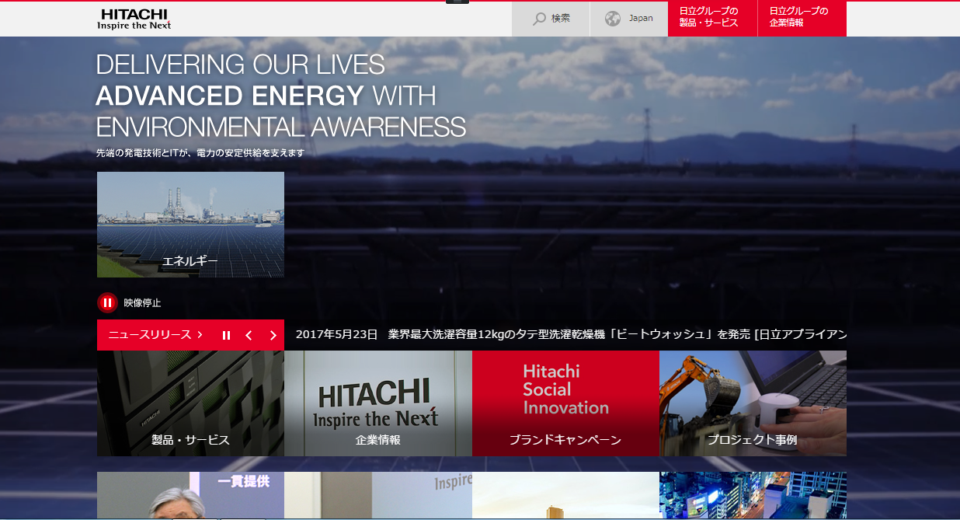The height and width of the screenshot is (520, 960).
Task: Open the search magnifier button
Action: 551,19
